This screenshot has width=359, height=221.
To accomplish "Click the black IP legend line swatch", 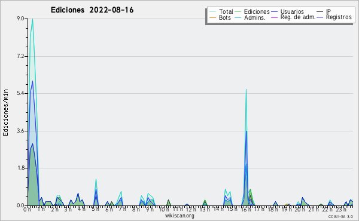I will [x=320, y=12].
